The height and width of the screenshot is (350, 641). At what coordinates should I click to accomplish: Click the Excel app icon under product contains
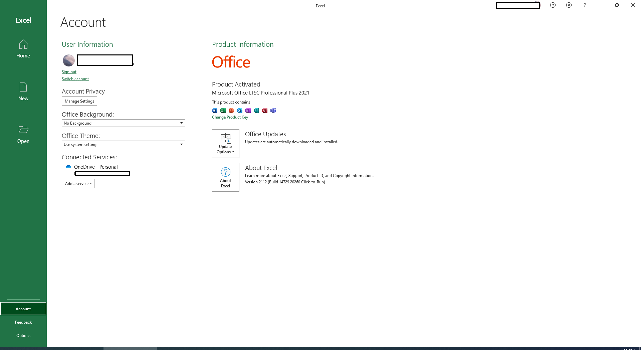223,111
